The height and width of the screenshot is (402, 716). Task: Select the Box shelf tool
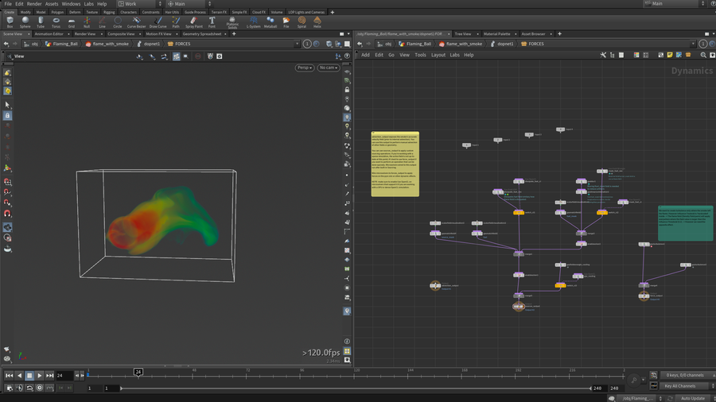(x=10, y=22)
